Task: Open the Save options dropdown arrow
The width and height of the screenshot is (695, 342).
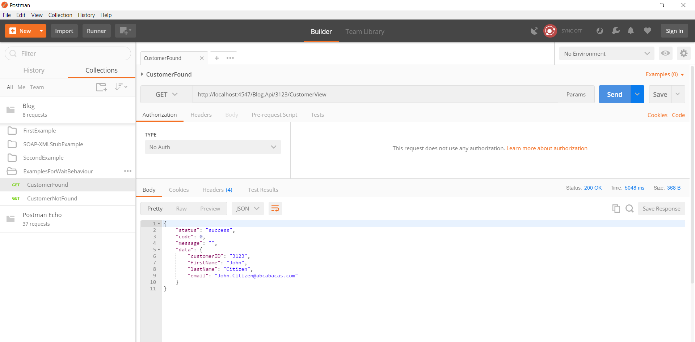Action: point(678,94)
